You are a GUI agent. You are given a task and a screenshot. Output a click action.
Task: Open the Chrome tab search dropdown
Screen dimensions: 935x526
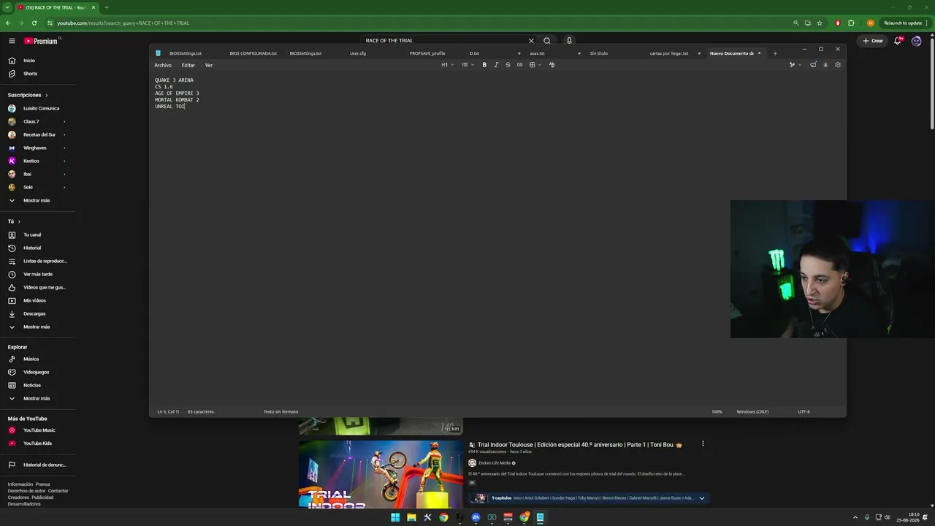pos(7,7)
